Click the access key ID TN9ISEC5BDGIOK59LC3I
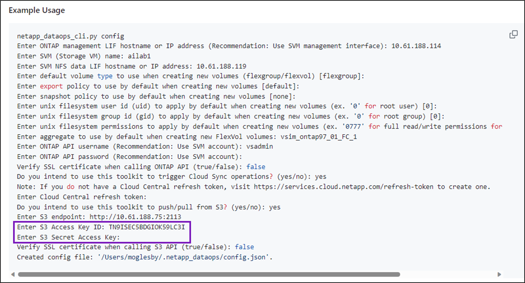The image size is (525, 283). click(147, 227)
